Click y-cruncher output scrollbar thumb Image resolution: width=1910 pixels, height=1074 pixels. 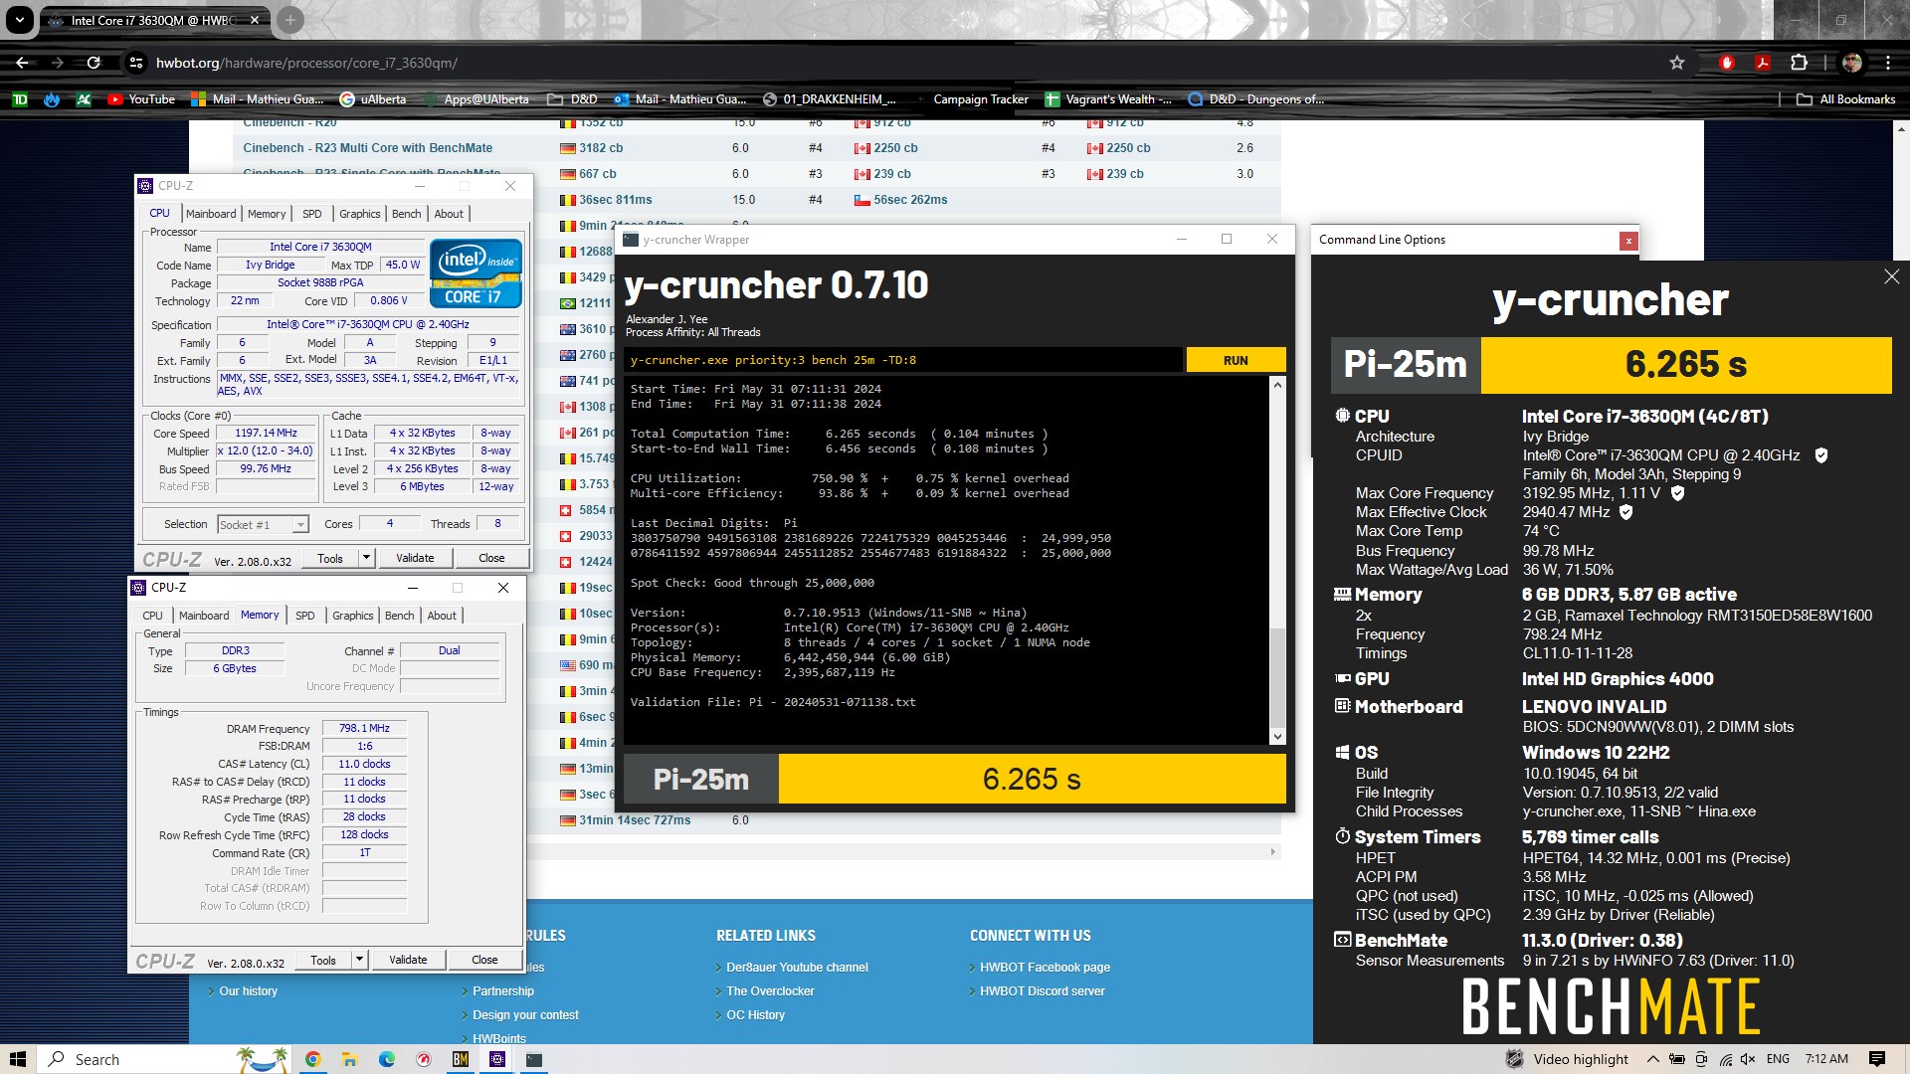coord(1277,678)
